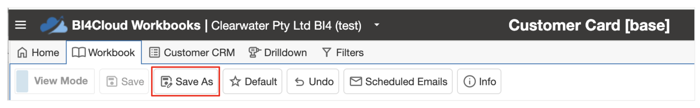Viewport: 700px width, 108px height.
Task: Click the BI4Cloud cloud logo
Action: (54, 25)
